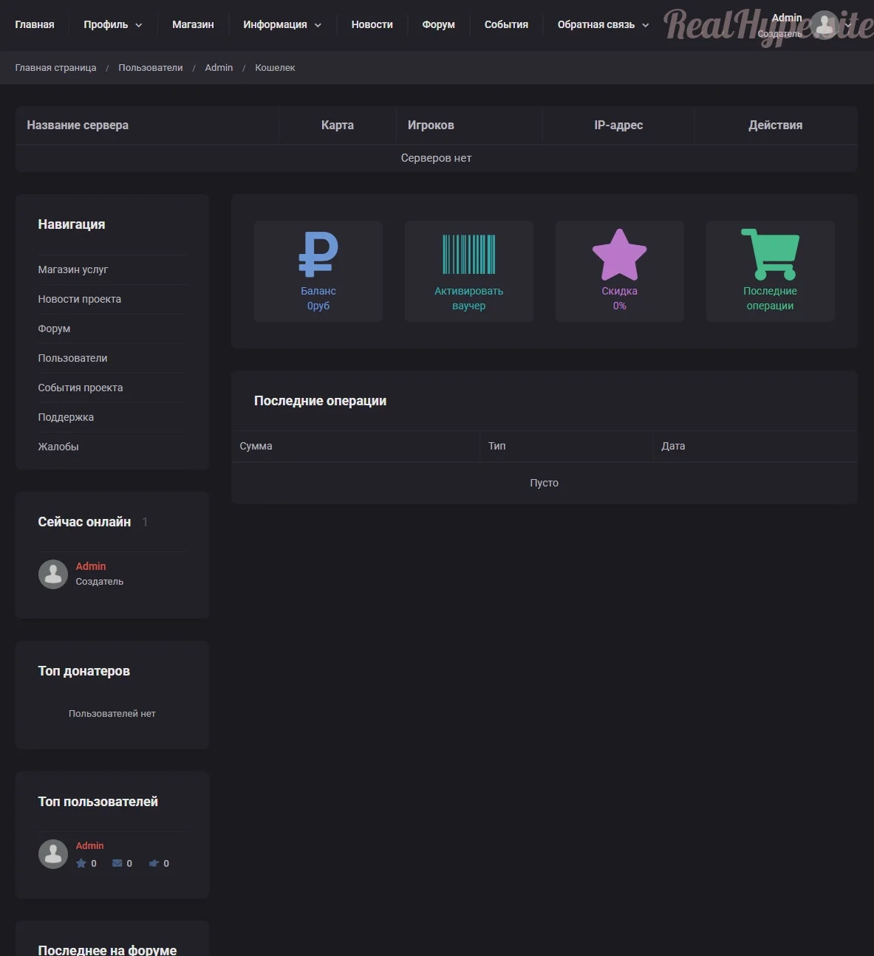Expand the Обратная связь dropdown menu

pyautogui.click(x=603, y=24)
